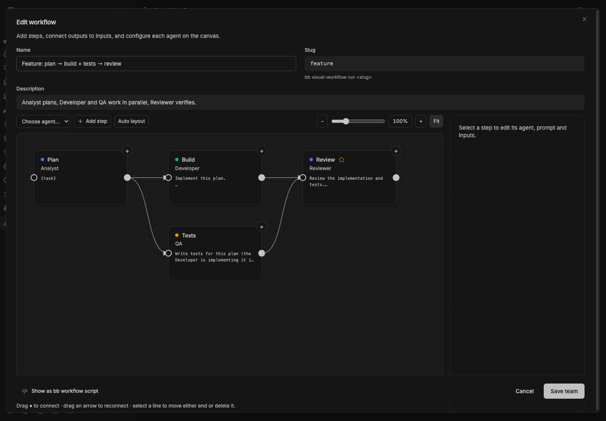Image resolution: width=606 pixels, height=421 pixels.
Task: Click 'Review the implementation and tests' prompt
Action: (346, 181)
